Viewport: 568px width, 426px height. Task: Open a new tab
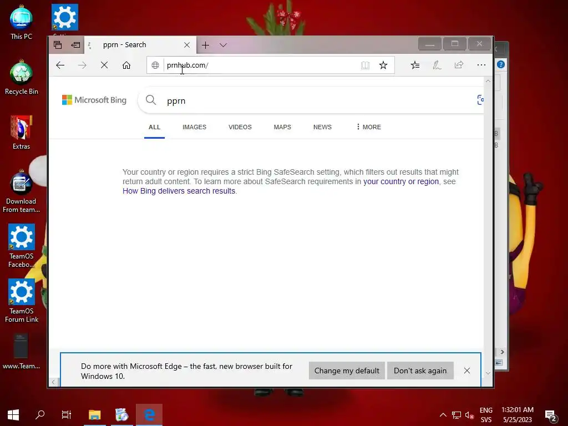coord(205,45)
